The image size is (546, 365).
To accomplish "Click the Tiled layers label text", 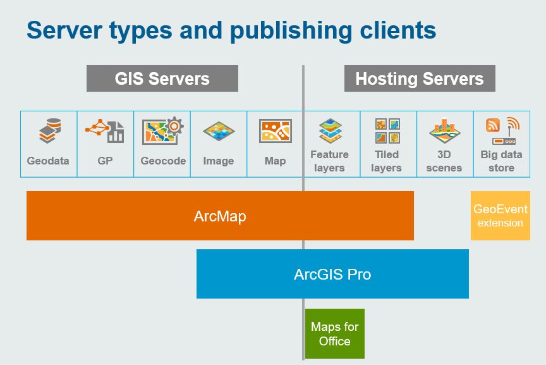I will pos(387,161).
